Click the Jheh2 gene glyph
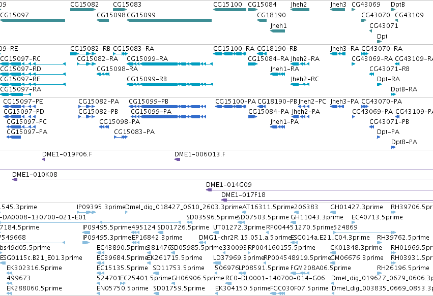 click(300, 10)
